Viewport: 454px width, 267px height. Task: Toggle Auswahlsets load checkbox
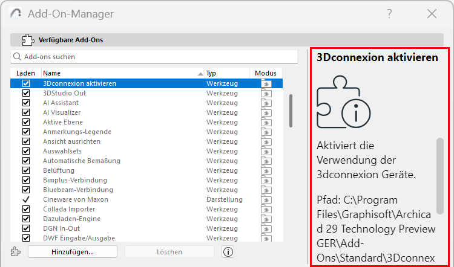click(26, 151)
